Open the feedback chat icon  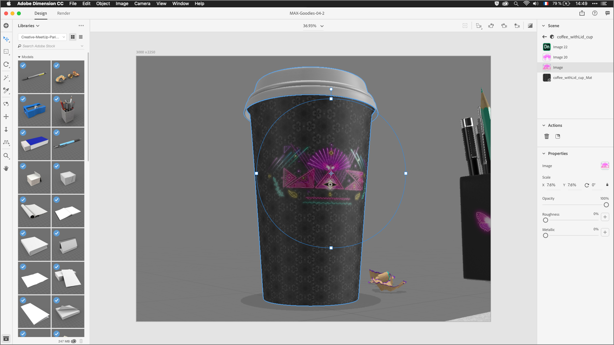[608, 13]
